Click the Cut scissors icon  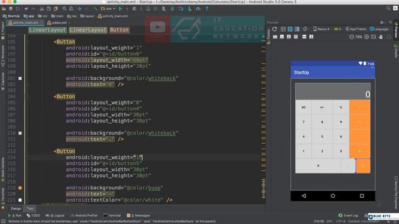click(x=42, y=9)
